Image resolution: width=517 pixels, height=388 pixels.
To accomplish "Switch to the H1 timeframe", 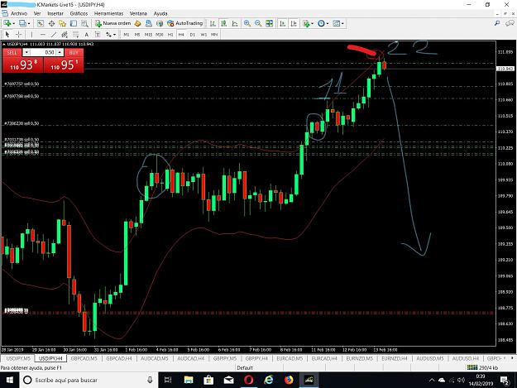I will coord(170,34).
